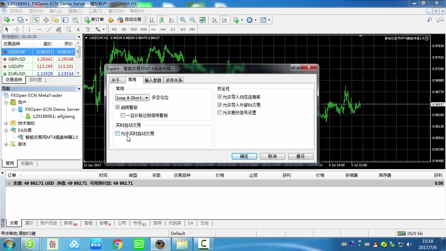Image resolution: width=446 pixels, height=251 pixels.
Task: Toggle the Market Watch window icon
Action: 36,20
